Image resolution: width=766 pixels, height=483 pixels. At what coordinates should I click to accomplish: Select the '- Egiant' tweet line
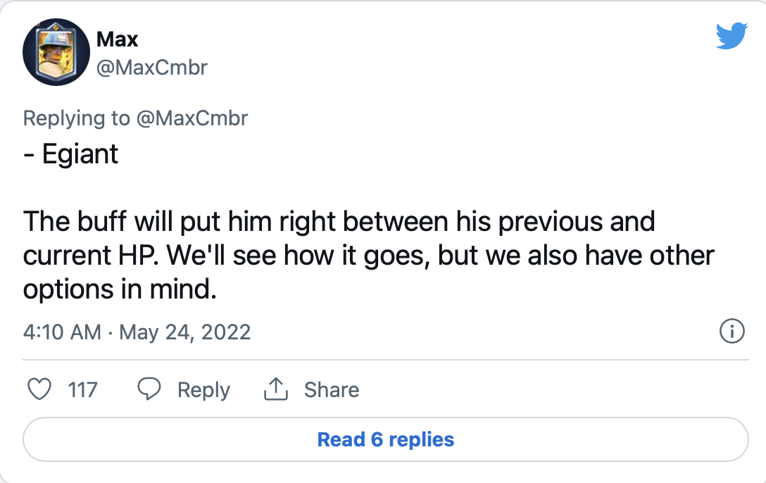71,154
